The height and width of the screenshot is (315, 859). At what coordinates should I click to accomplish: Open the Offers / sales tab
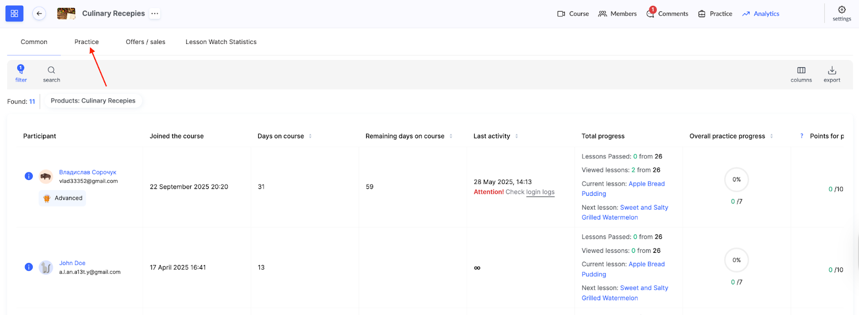click(145, 42)
